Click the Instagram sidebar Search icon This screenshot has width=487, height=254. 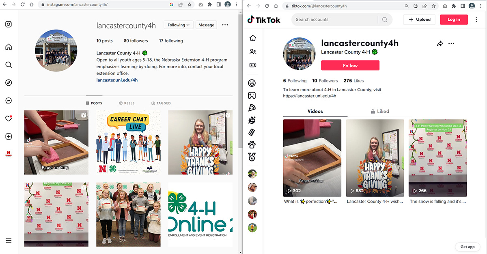pos(9,65)
